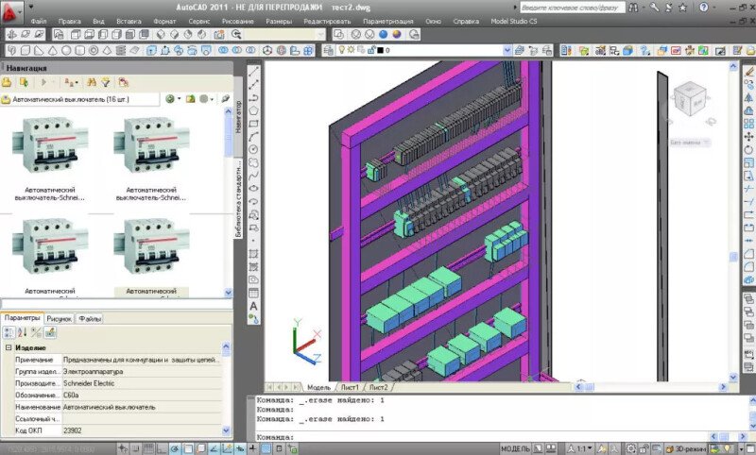
Task: Open the Файлы tab in properties panel
Action: coord(90,319)
